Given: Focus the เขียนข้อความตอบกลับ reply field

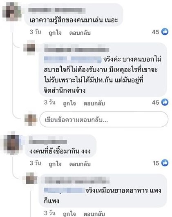Looking at the screenshot, I should click(x=104, y=119).
